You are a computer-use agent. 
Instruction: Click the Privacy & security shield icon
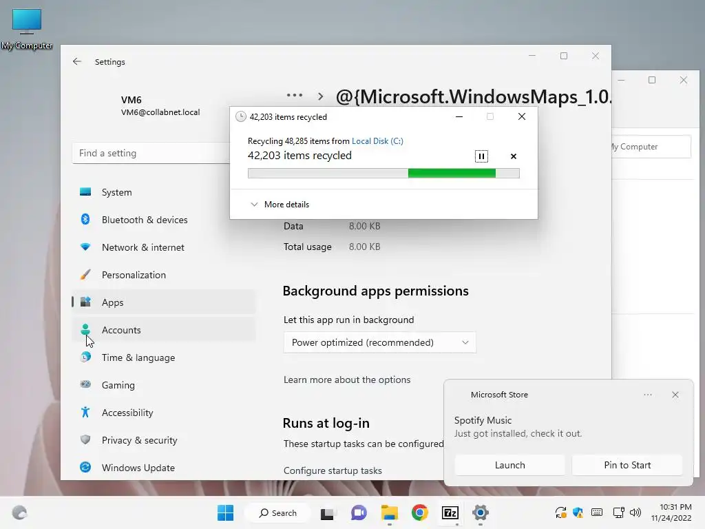[x=85, y=439]
